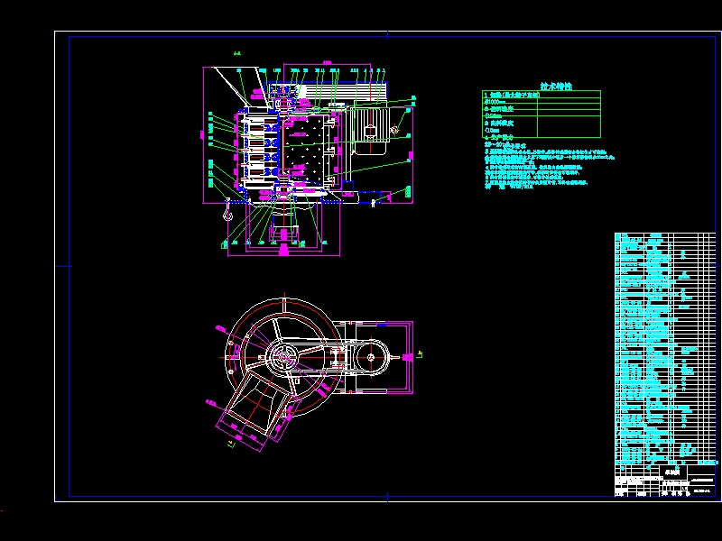Click the dotted crushing chamber in section view
The image size is (722, 541).
point(302,145)
